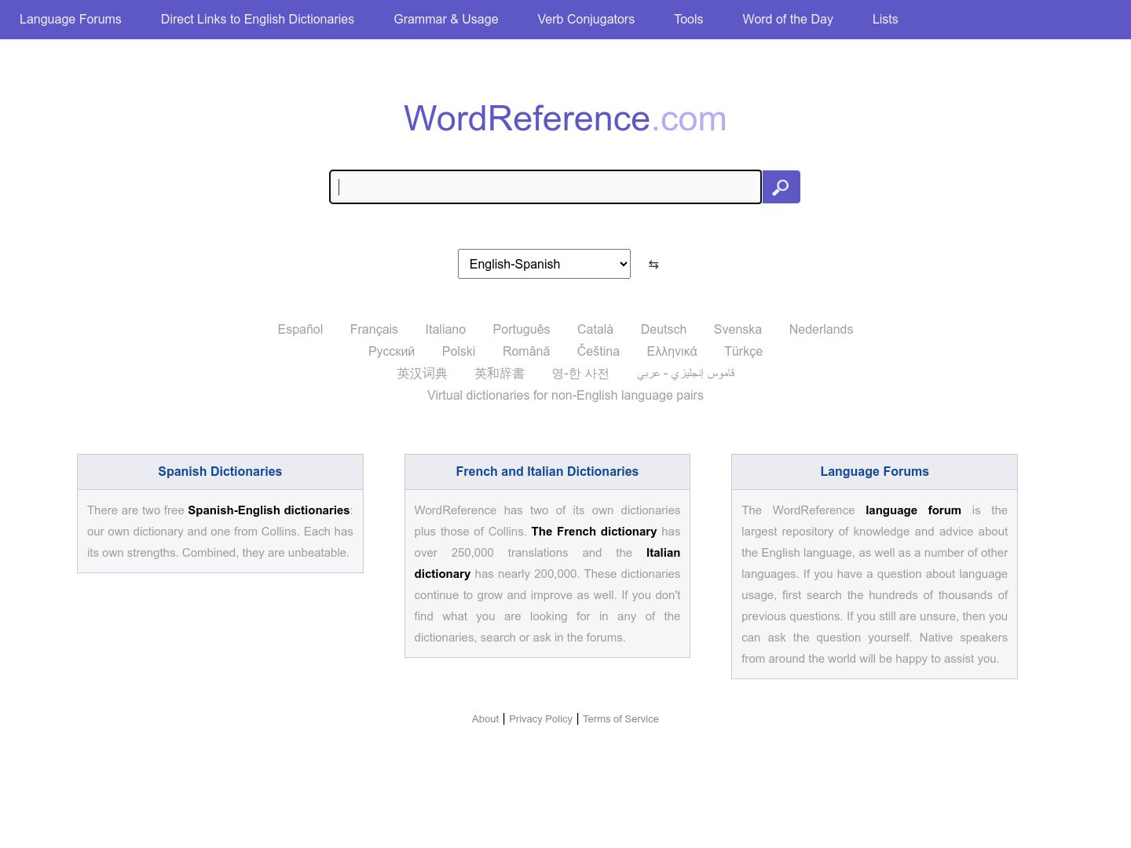The width and height of the screenshot is (1131, 848).
Task: Select the Русский language link
Action: 391,351
